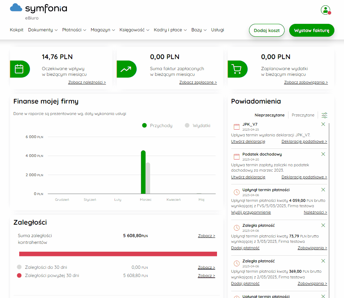Click the red overdue amounts progress bar
Viewport: 344px width, 298px height.
click(118, 254)
